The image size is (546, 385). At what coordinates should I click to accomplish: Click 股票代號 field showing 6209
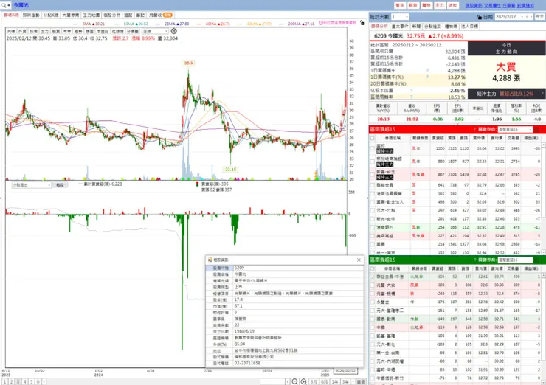click(298, 268)
